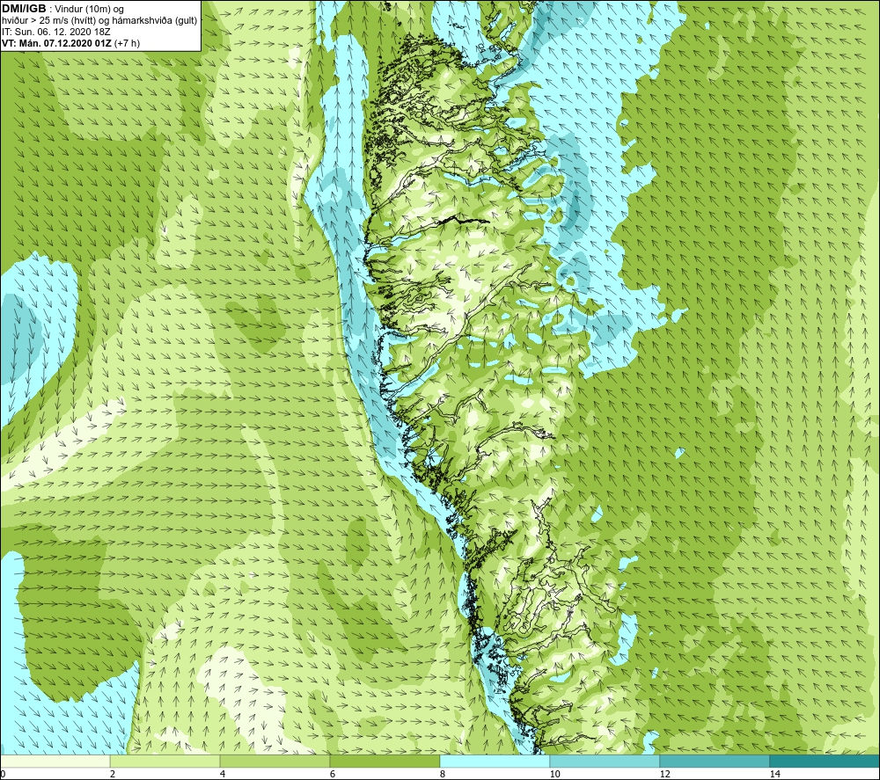Click the 8–10 m/s light cyan band
880x780 pixels.
(x=495, y=761)
